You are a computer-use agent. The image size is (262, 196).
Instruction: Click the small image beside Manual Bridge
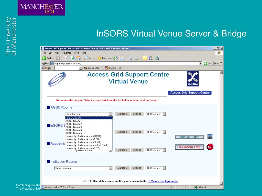(x=210, y=137)
